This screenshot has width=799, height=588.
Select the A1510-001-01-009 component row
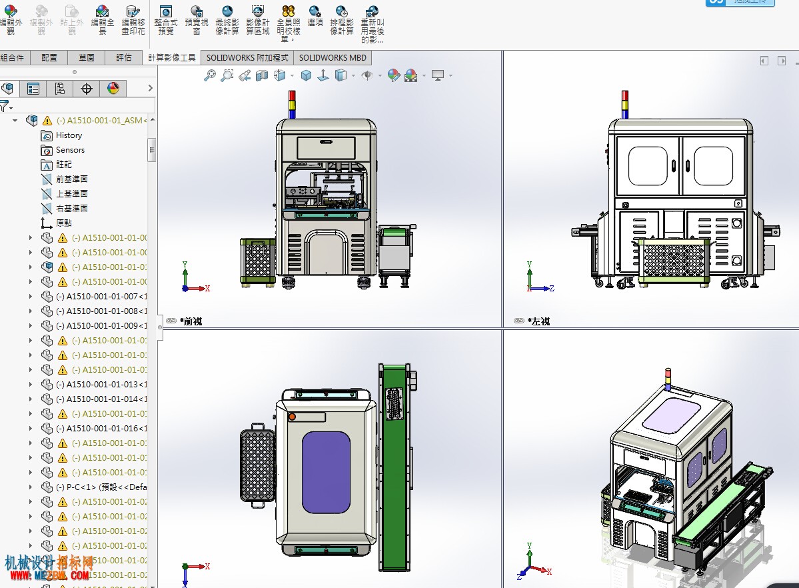94,326
